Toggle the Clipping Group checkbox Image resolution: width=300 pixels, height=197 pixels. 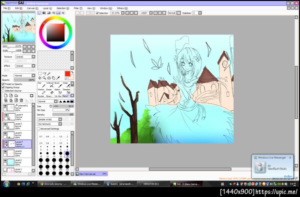tap(3, 87)
